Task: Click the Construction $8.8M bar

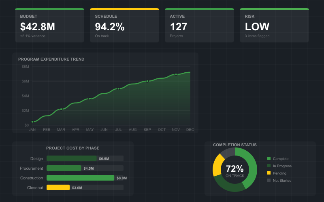Action: (81, 178)
